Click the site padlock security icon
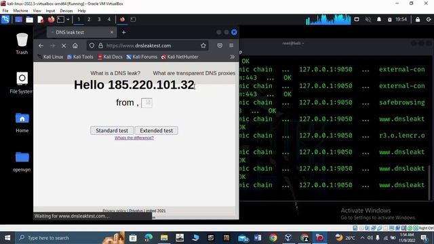The height and width of the screenshot is (244, 434). (x=101, y=45)
